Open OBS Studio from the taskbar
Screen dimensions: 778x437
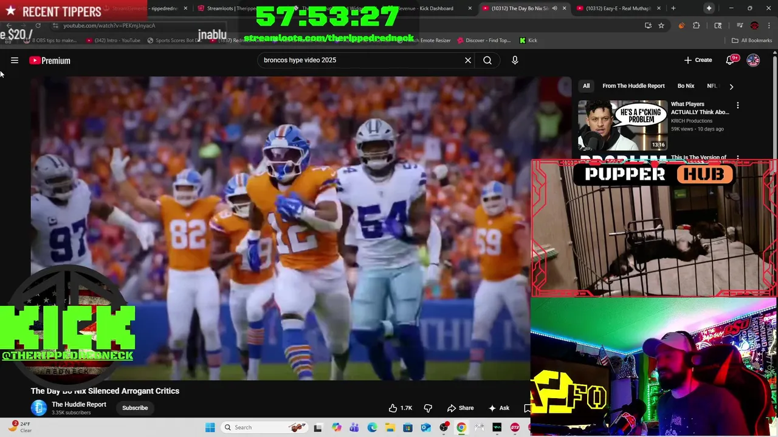coord(444,427)
